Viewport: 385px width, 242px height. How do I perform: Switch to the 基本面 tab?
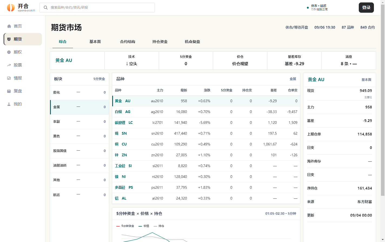pyautogui.click(x=95, y=42)
